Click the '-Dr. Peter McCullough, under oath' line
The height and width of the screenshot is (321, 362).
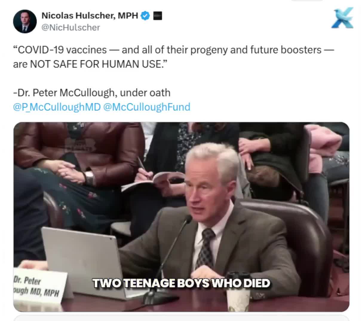(x=92, y=93)
